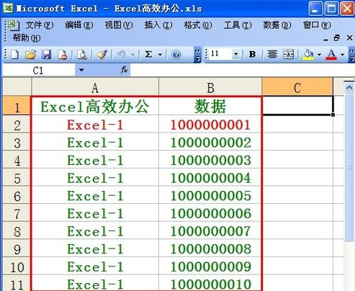Click the Center alignment icon

click(272, 55)
